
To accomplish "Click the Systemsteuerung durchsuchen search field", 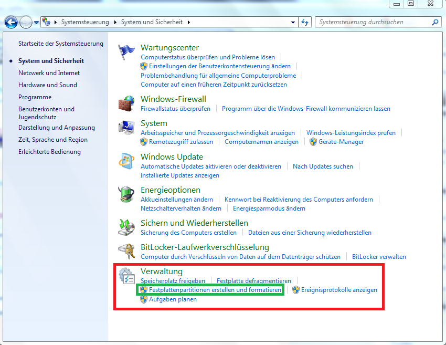I will pos(373,23).
